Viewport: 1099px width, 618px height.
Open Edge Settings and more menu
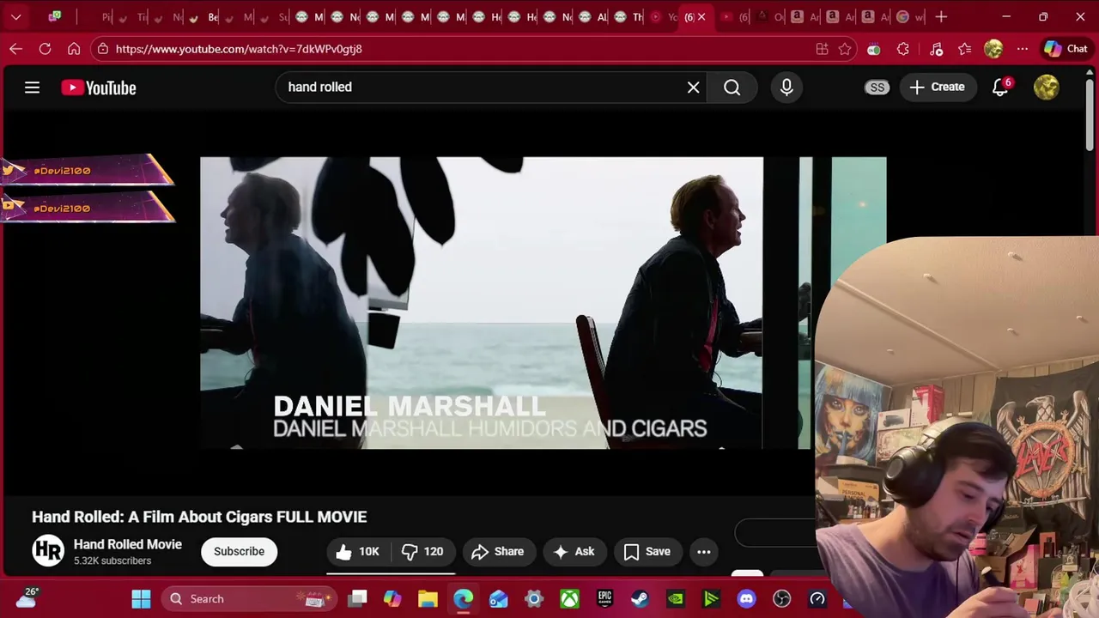coord(1022,49)
